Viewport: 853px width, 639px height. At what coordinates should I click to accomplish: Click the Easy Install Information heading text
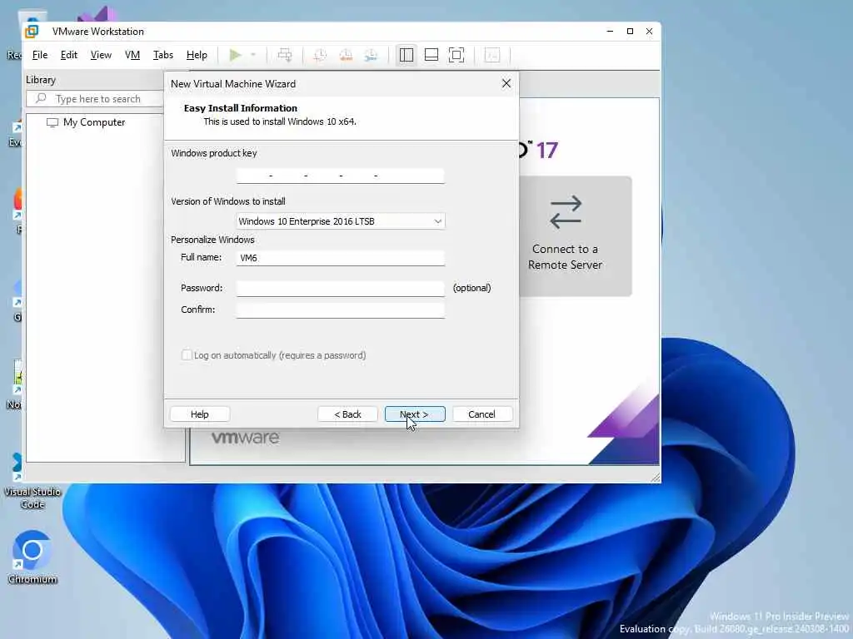[x=241, y=108]
